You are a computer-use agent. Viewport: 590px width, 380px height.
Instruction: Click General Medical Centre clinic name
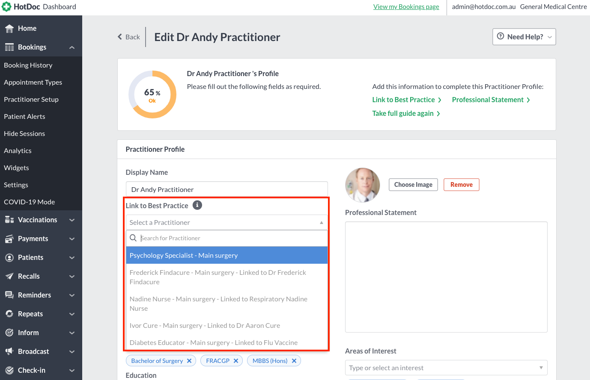554,6
